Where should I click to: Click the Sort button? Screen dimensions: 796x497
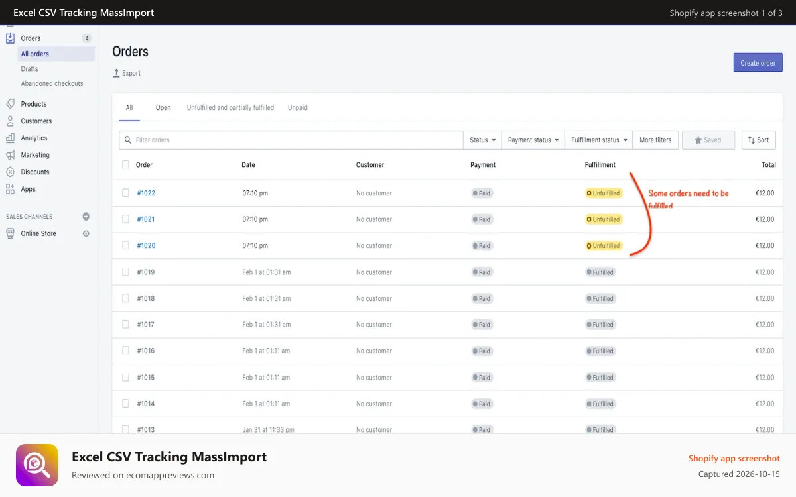[x=758, y=140]
